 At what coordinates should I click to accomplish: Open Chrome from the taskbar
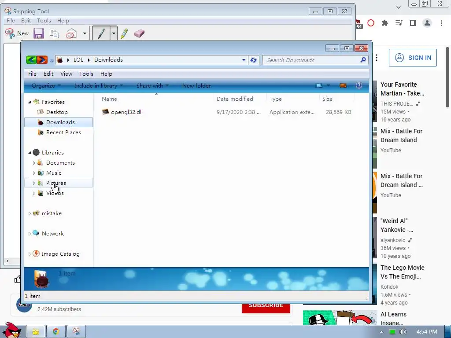[56, 332]
